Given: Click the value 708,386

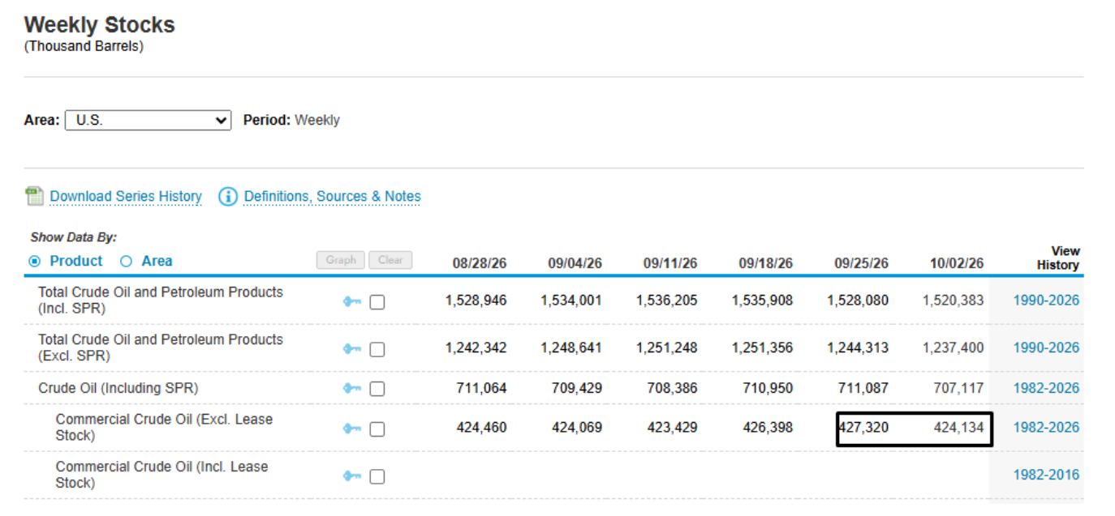Looking at the screenshot, I should pos(672,388).
